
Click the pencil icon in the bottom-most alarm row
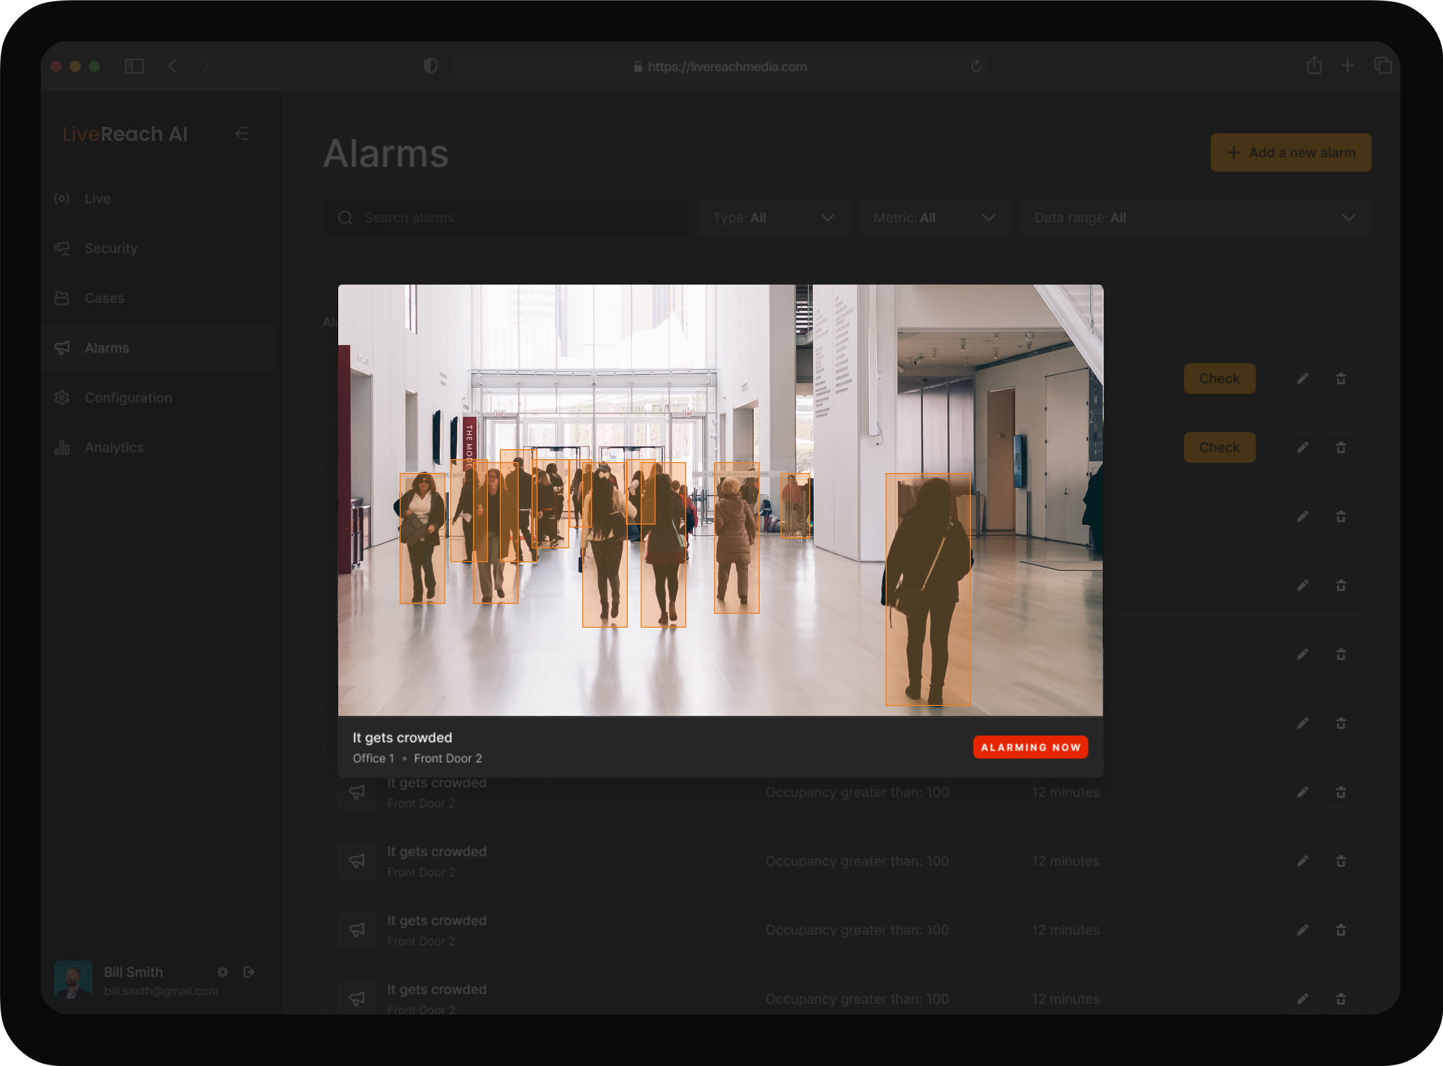coord(1302,999)
